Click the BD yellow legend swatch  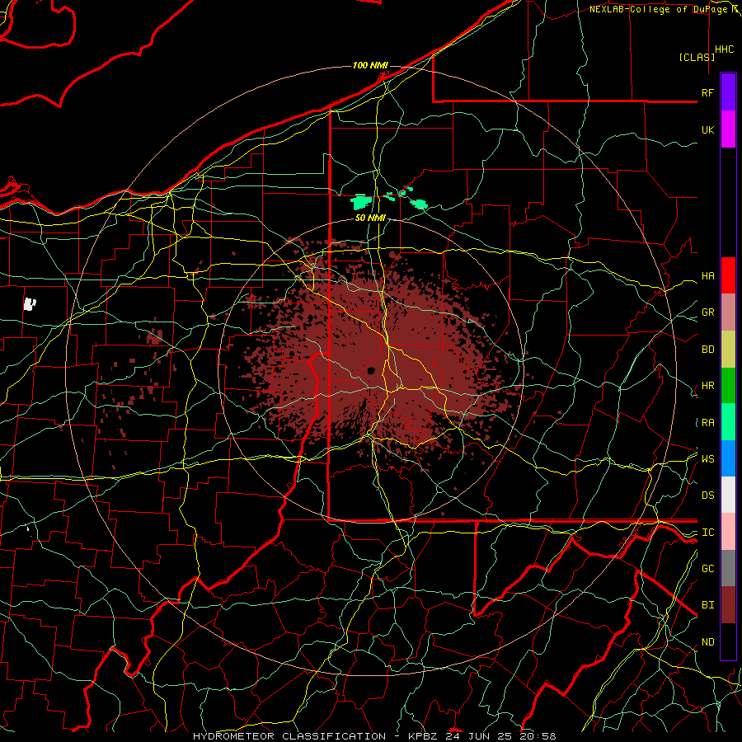[728, 350]
